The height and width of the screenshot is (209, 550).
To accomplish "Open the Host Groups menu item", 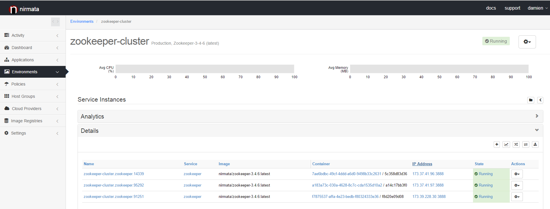I will [x=33, y=96].
